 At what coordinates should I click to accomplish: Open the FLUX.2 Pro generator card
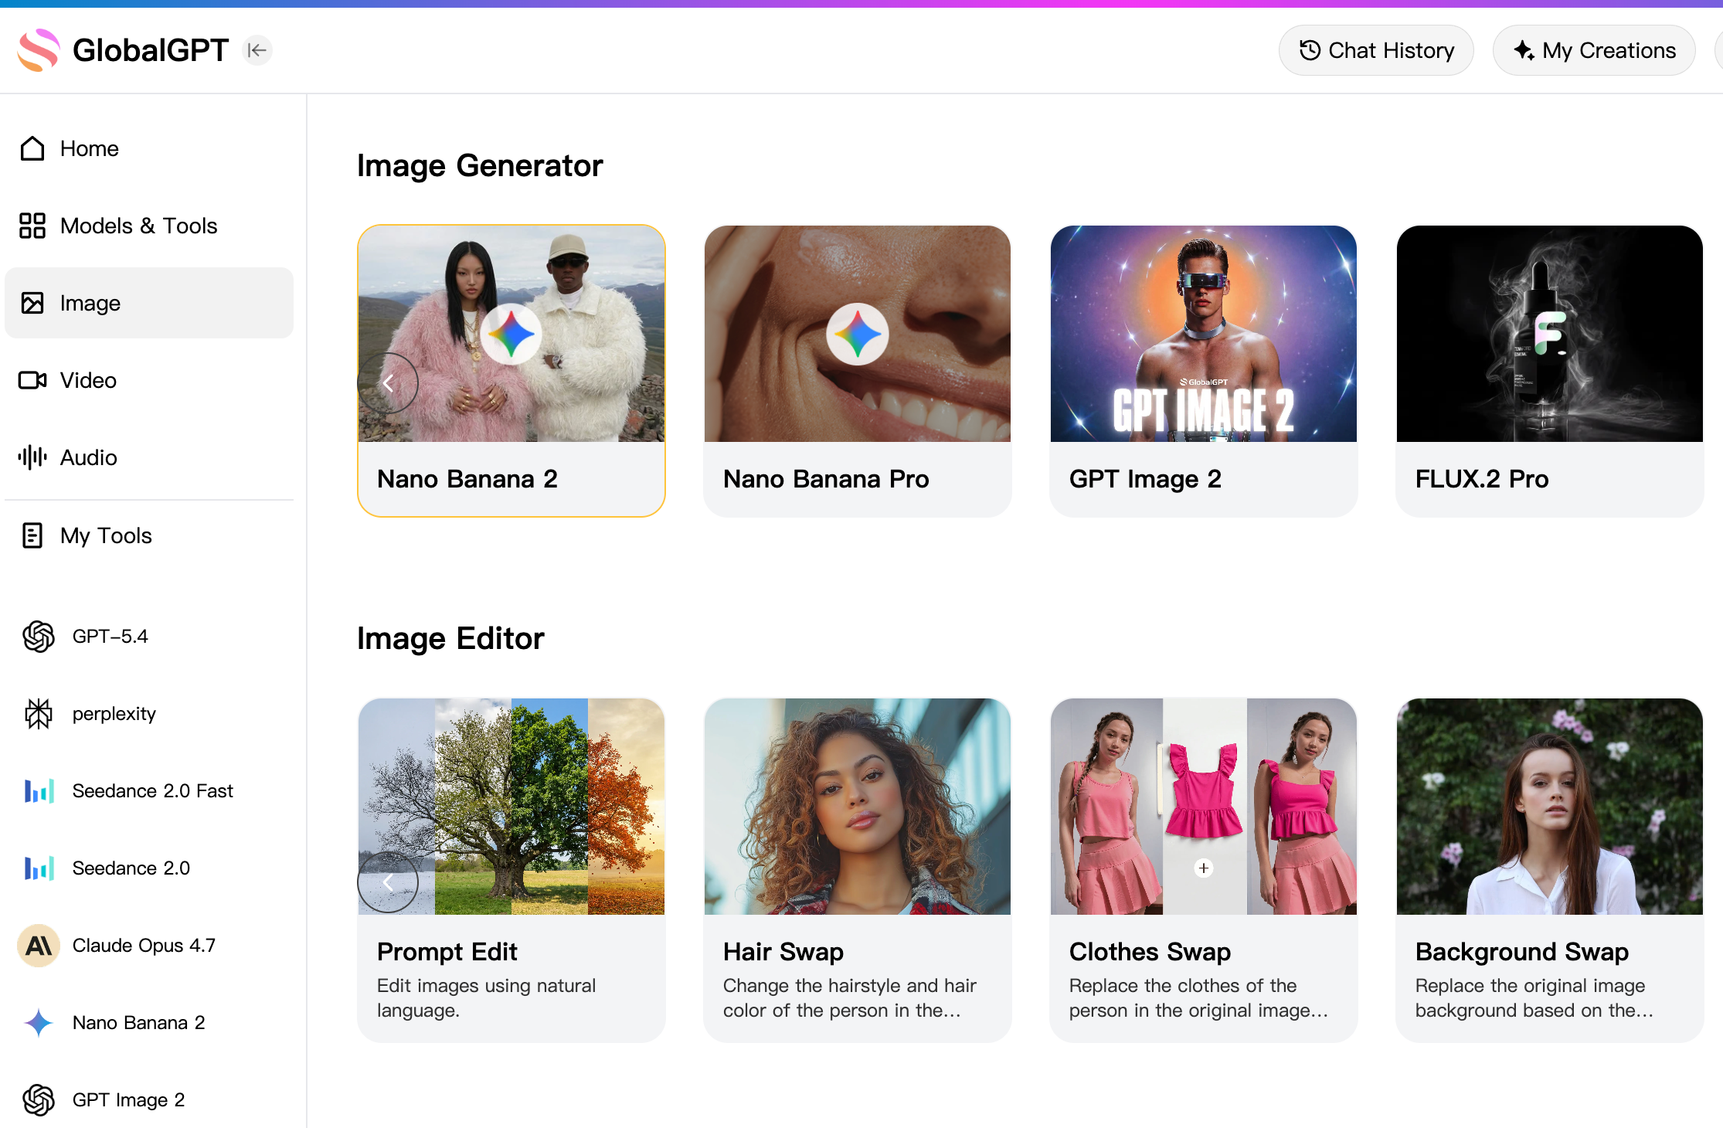click(1549, 371)
